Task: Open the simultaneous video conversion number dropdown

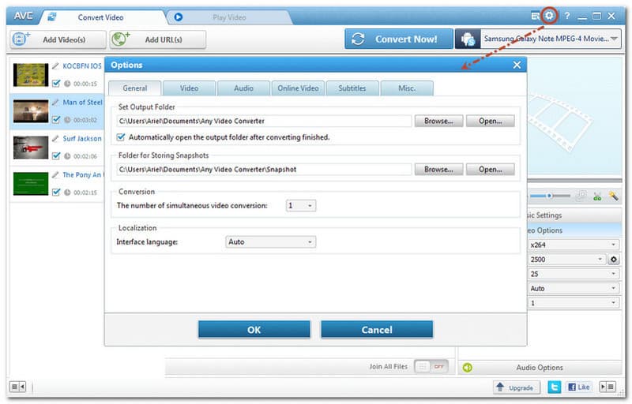Action: 301,206
